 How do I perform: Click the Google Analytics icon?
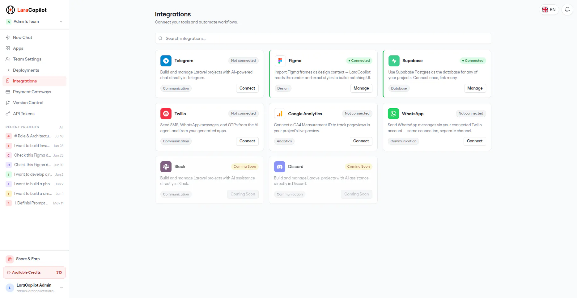tap(280, 114)
